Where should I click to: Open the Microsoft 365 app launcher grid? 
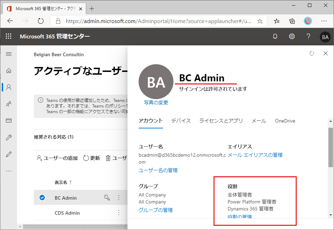click(8, 36)
